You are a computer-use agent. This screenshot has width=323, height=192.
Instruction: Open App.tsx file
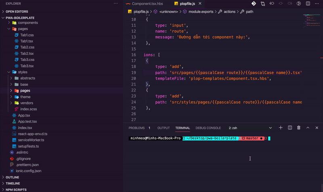coord(24,115)
